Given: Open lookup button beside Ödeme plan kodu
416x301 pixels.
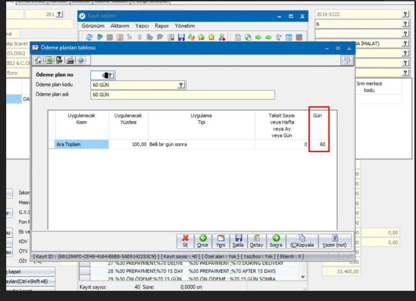Looking at the screenshot, I should click(181, 85).
